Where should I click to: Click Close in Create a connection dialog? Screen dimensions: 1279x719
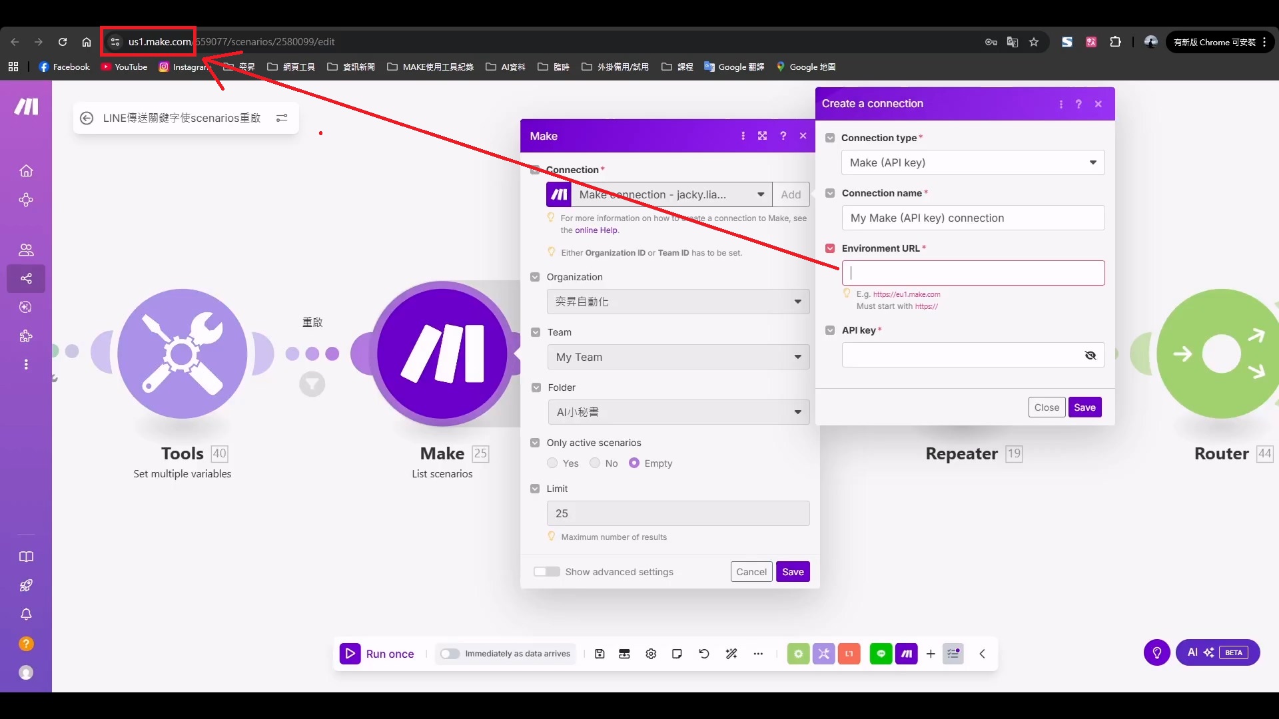click(x=1047, y=407)
